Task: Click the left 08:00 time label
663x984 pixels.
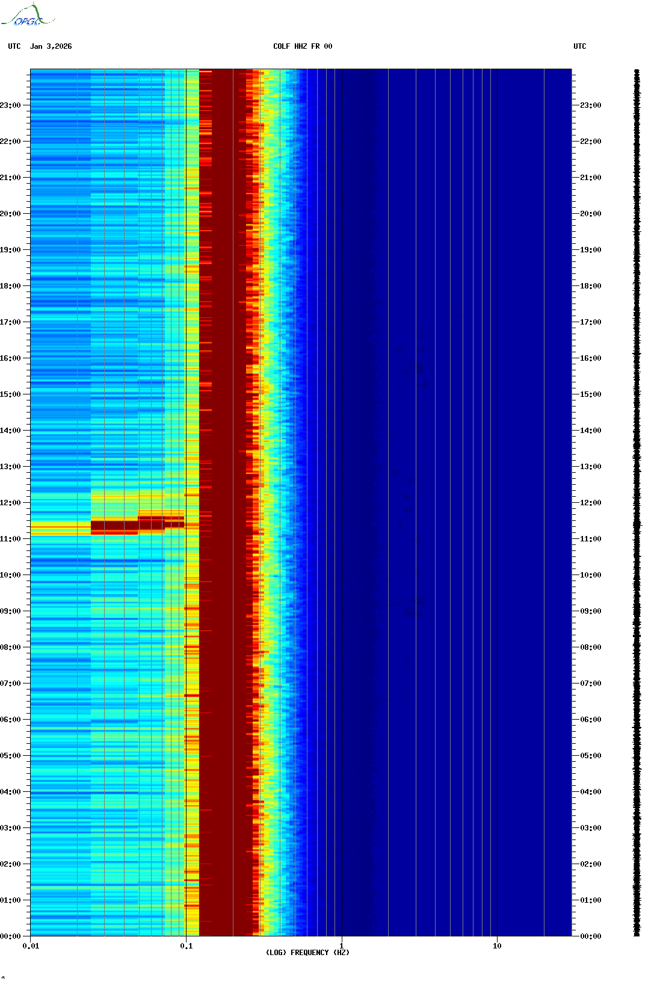Action: tap(10, 647)
